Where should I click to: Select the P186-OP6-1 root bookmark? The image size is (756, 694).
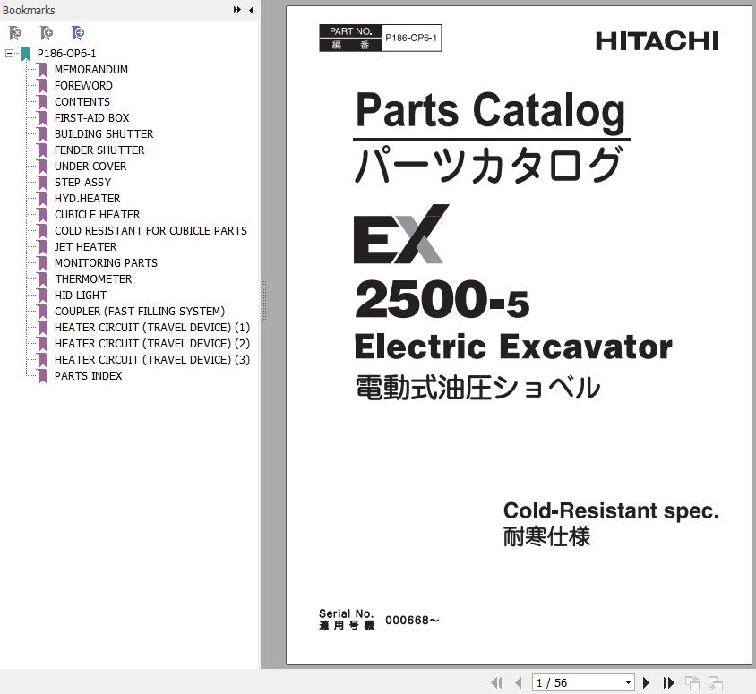(x=66, y=53)
